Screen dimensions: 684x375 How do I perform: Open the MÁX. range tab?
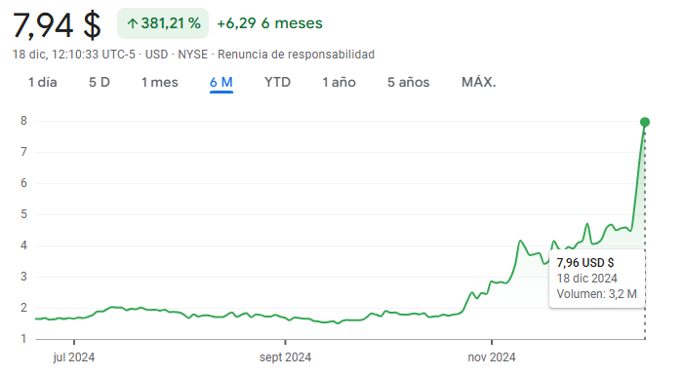point(478,83)
